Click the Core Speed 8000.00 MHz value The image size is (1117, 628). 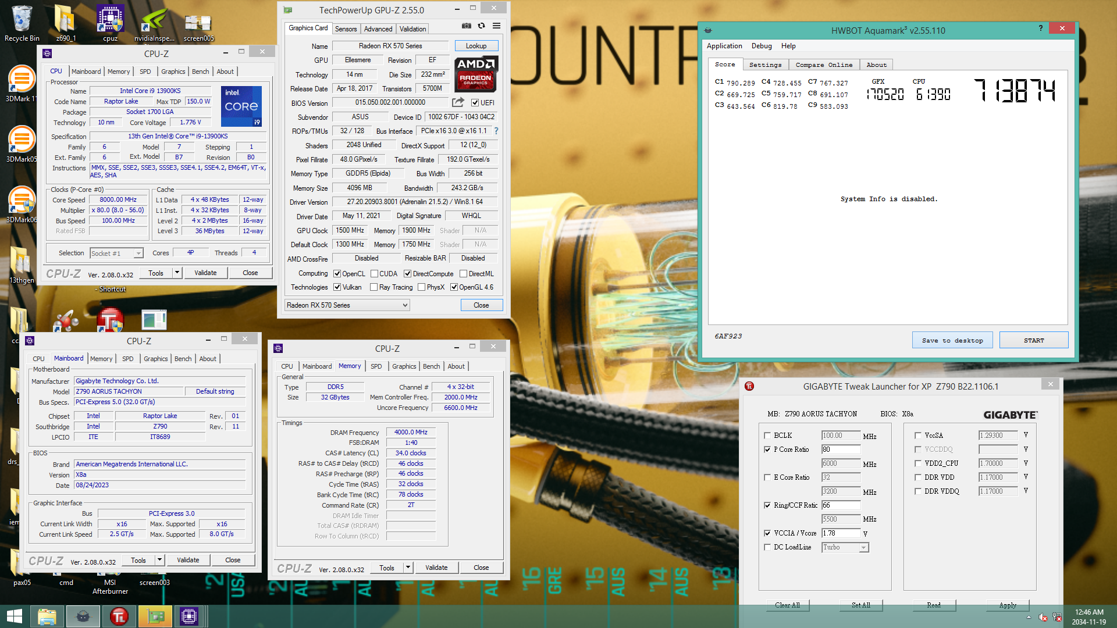[118, 199]
